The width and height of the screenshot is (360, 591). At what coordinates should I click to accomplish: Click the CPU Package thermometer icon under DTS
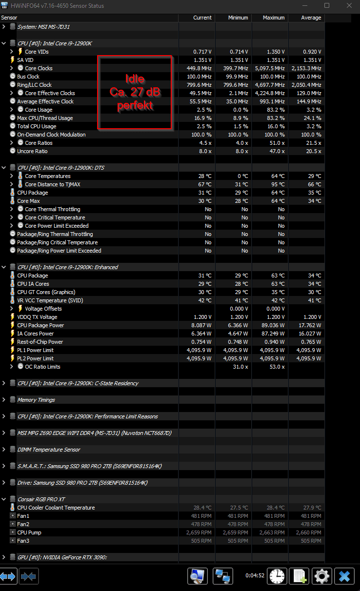pos(13,193)
